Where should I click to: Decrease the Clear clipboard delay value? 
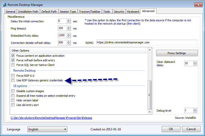(195, 64)
